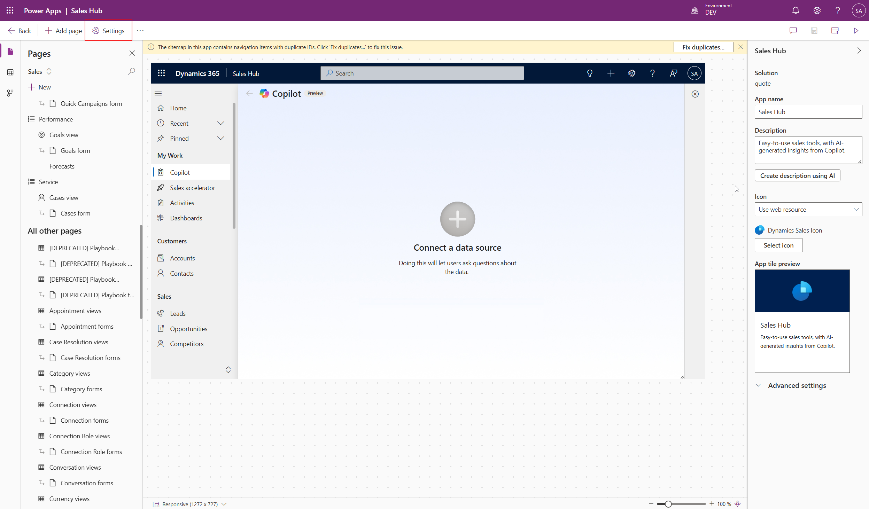Click the zoom in plus button
This screenshot has width=869, height=509.
711,504
